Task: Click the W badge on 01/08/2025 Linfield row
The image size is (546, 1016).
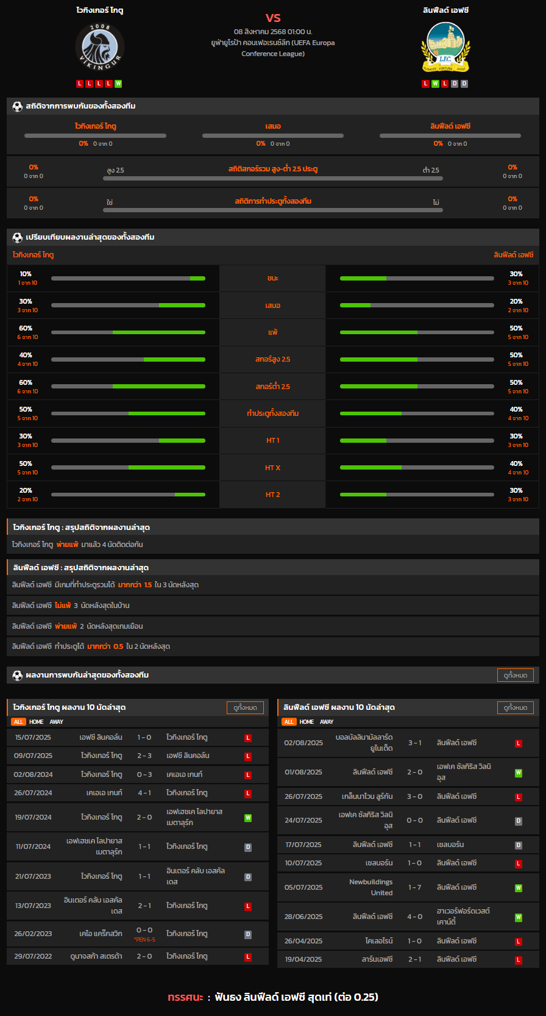Action: 519,773
